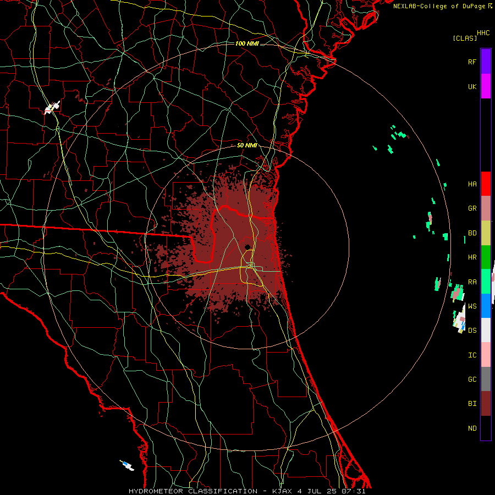Click the GC gray legend swatch
This screenshot has height=495, width=495.
click(x=486, y=379)
